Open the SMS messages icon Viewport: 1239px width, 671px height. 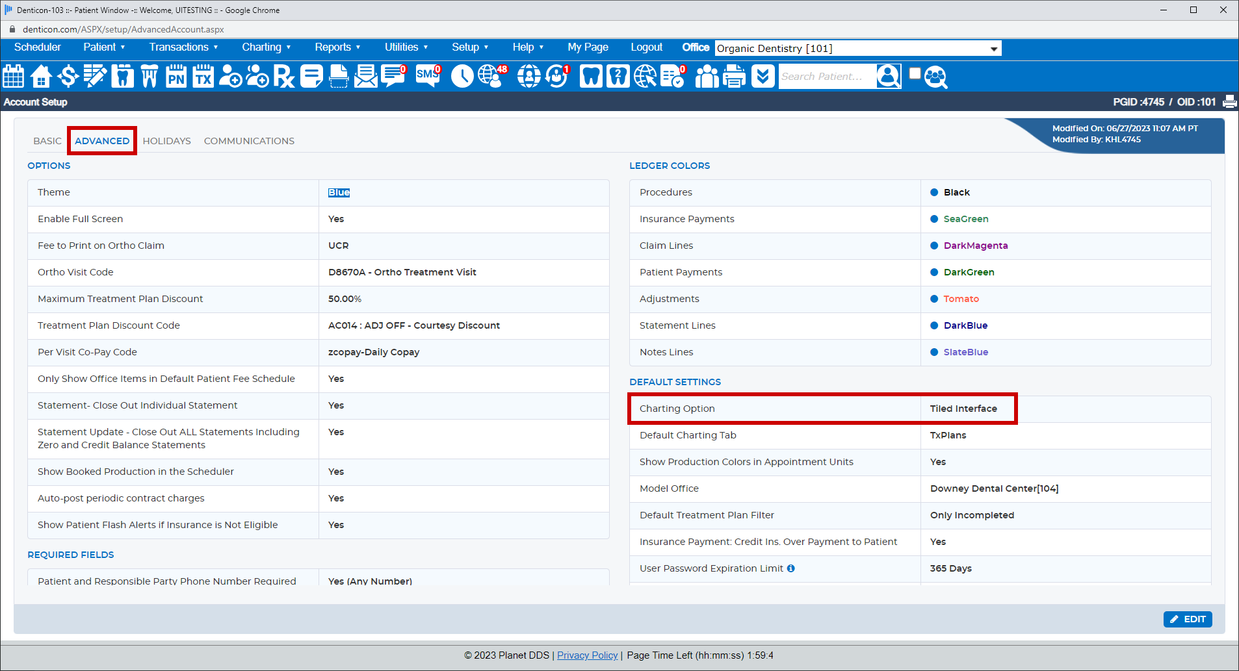426,76
